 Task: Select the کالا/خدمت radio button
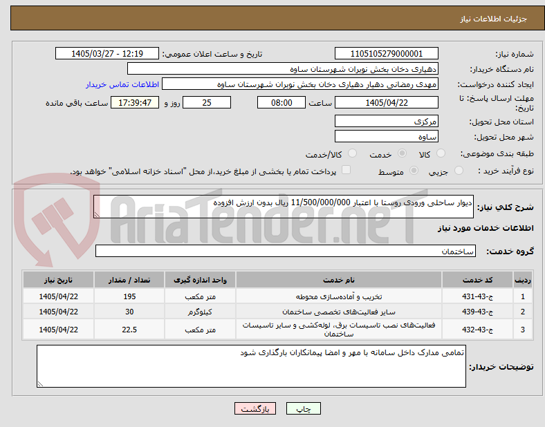(x=353, y=153)
